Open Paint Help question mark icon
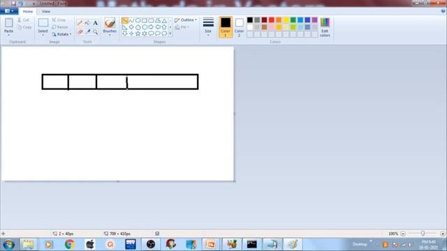The image size is (447, 251). (x=443, y=11)
